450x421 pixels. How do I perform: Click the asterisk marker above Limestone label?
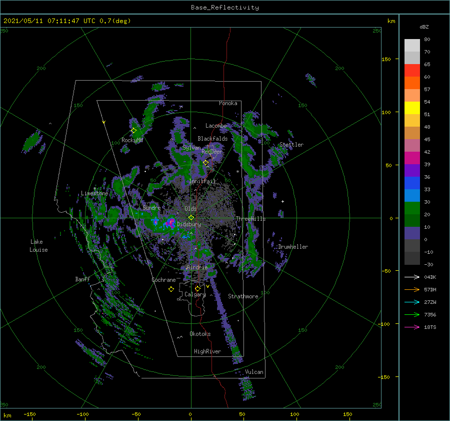point(94,189)
